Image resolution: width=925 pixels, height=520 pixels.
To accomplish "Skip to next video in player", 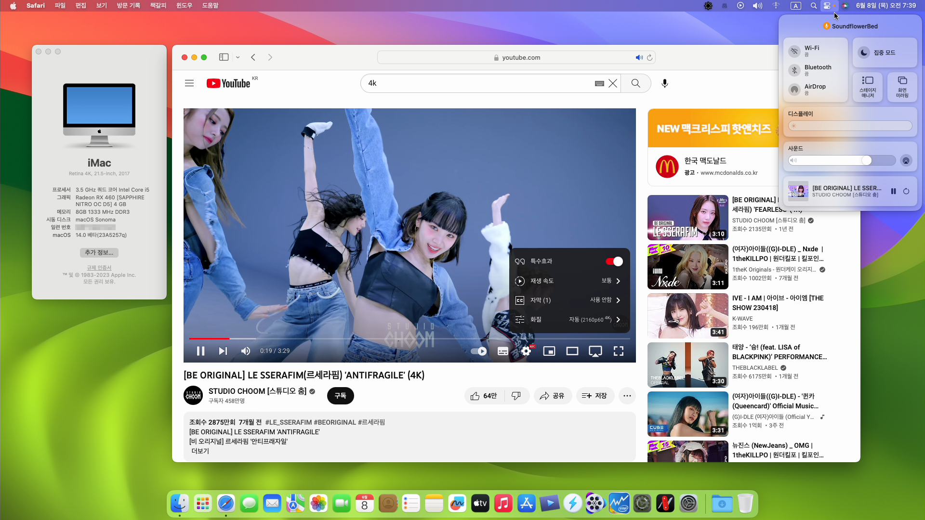I will (x=223, y=351).
